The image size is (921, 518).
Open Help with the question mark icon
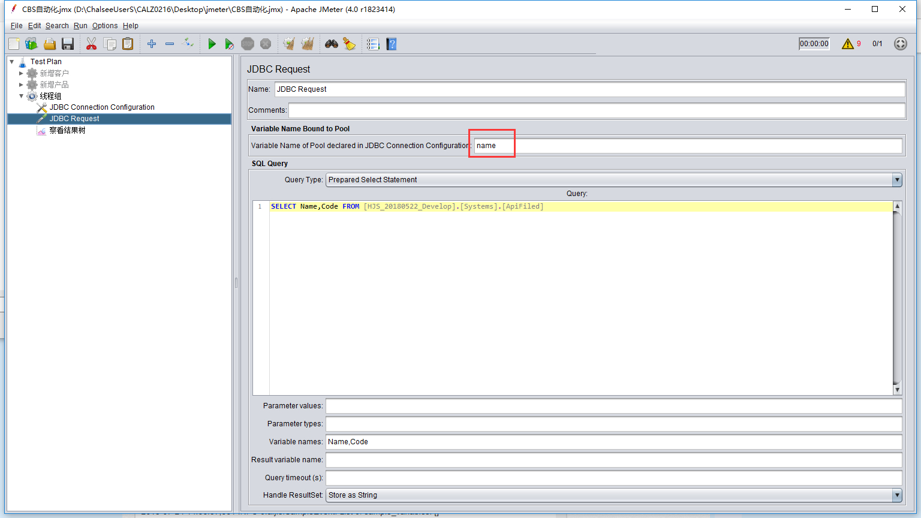(392, 44)
